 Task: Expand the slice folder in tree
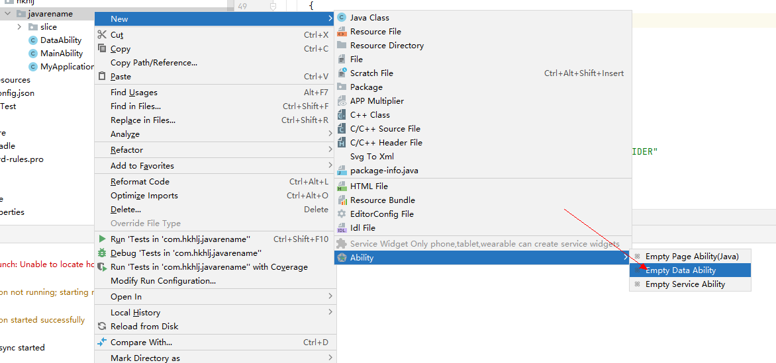19,26
